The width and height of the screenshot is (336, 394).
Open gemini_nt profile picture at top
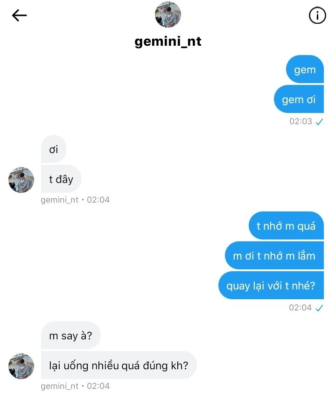pyautogui.click(x=168, y=14)
